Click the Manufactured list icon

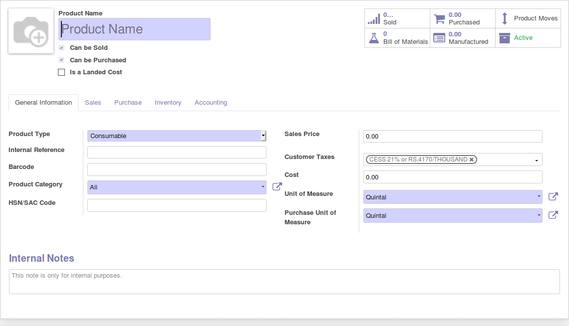pyautogui.click(x=439, y=38)
